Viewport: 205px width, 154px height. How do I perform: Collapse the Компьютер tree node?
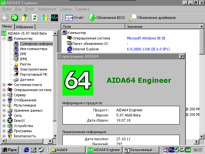pyautogui.click(x=4, y=38)
